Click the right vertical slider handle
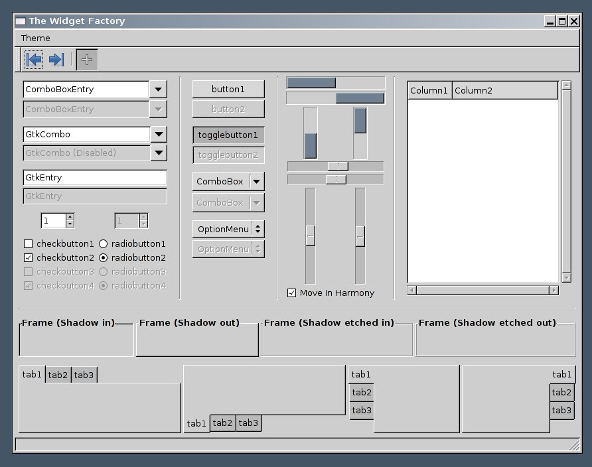 tap(360, 237)
